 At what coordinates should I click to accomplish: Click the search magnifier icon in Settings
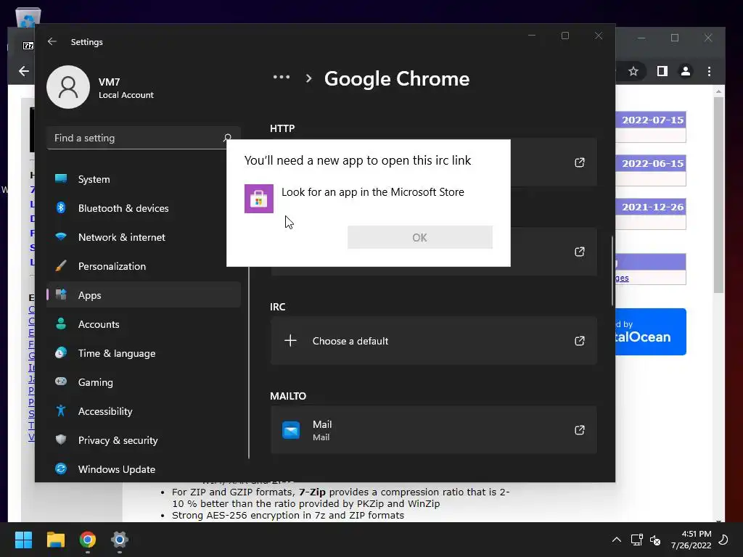coord(227,138)
